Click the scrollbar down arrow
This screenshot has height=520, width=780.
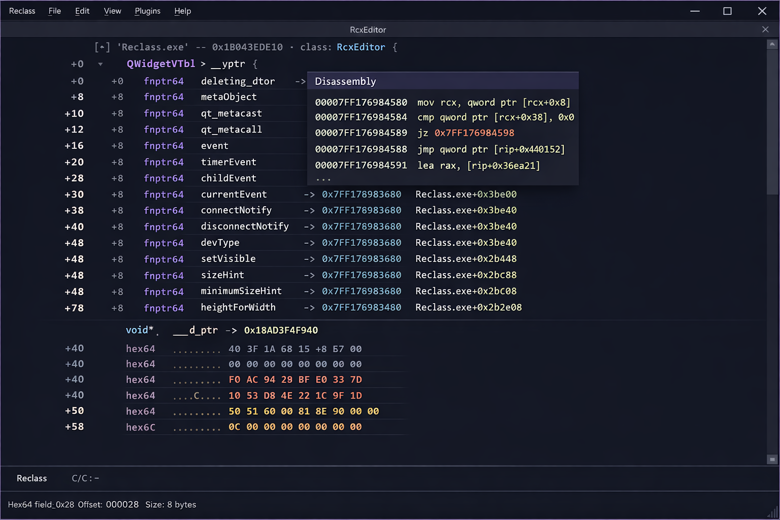click(772, 460)
